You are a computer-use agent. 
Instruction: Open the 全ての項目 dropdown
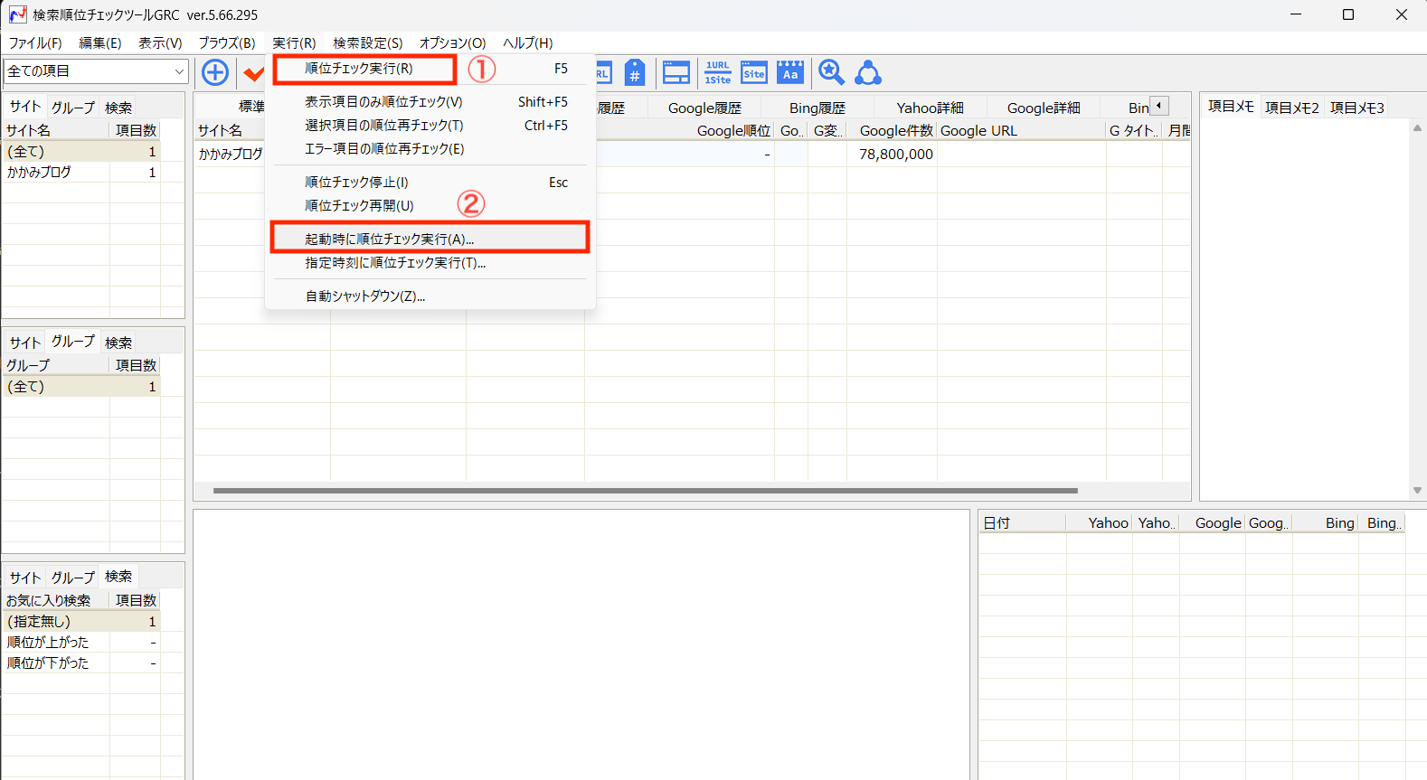pyautogui.click(x=96, y=71)
